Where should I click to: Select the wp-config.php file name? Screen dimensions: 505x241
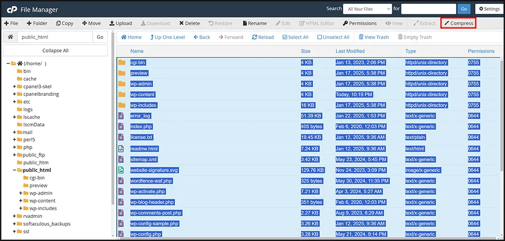coord(145,234)
